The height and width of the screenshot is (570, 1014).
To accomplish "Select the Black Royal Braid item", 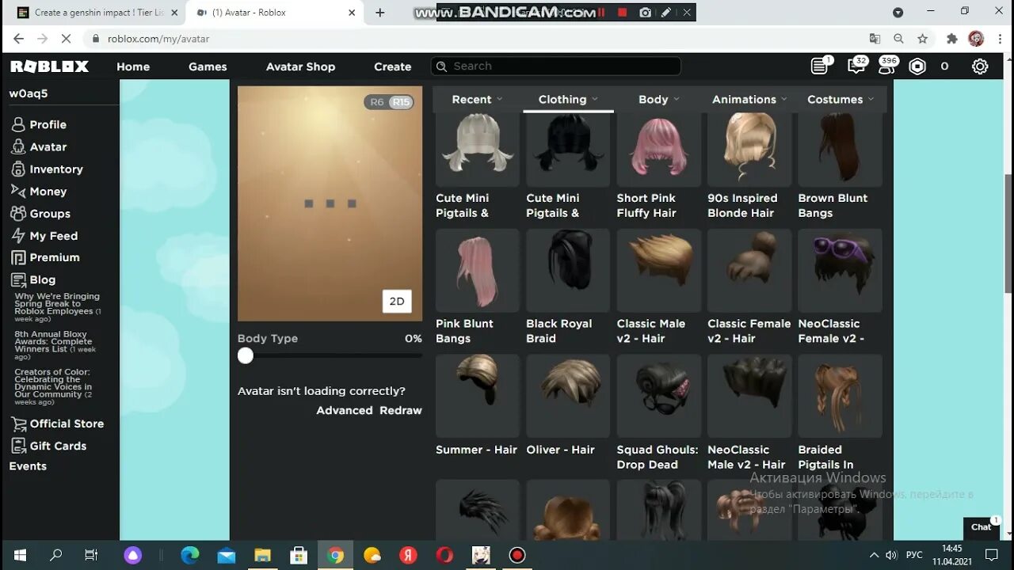I will 568,287.
